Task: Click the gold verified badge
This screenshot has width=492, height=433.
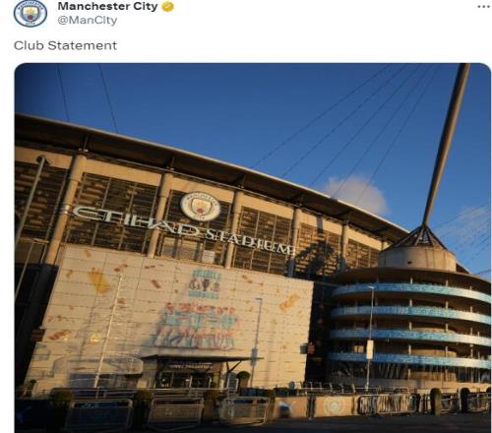Action: (168, 7)
